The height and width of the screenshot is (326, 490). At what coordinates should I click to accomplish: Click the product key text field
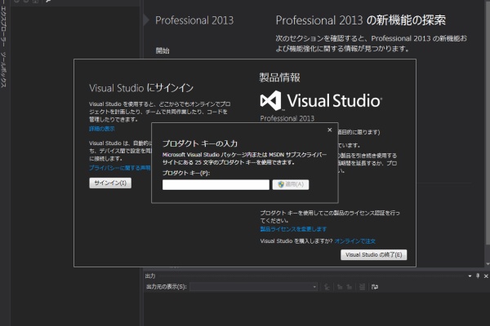point(215,184)
